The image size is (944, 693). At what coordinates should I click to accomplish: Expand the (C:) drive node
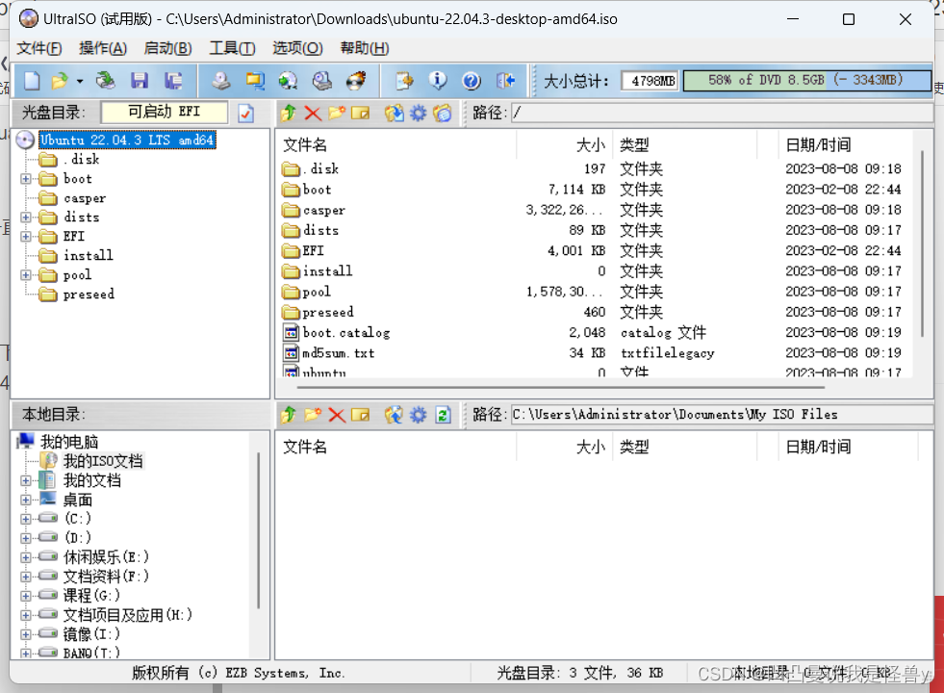[25, 519]
